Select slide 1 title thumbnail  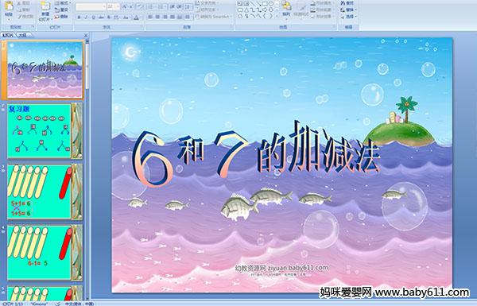click(45, 70)
